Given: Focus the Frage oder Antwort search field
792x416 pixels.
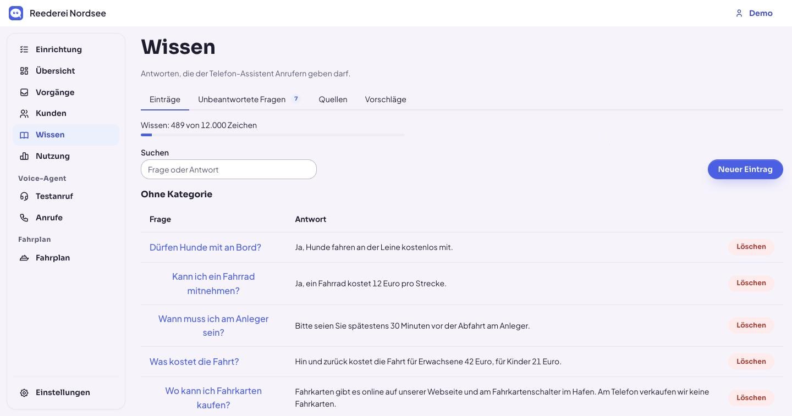Looking at the screenshot, I should [229, 169].
